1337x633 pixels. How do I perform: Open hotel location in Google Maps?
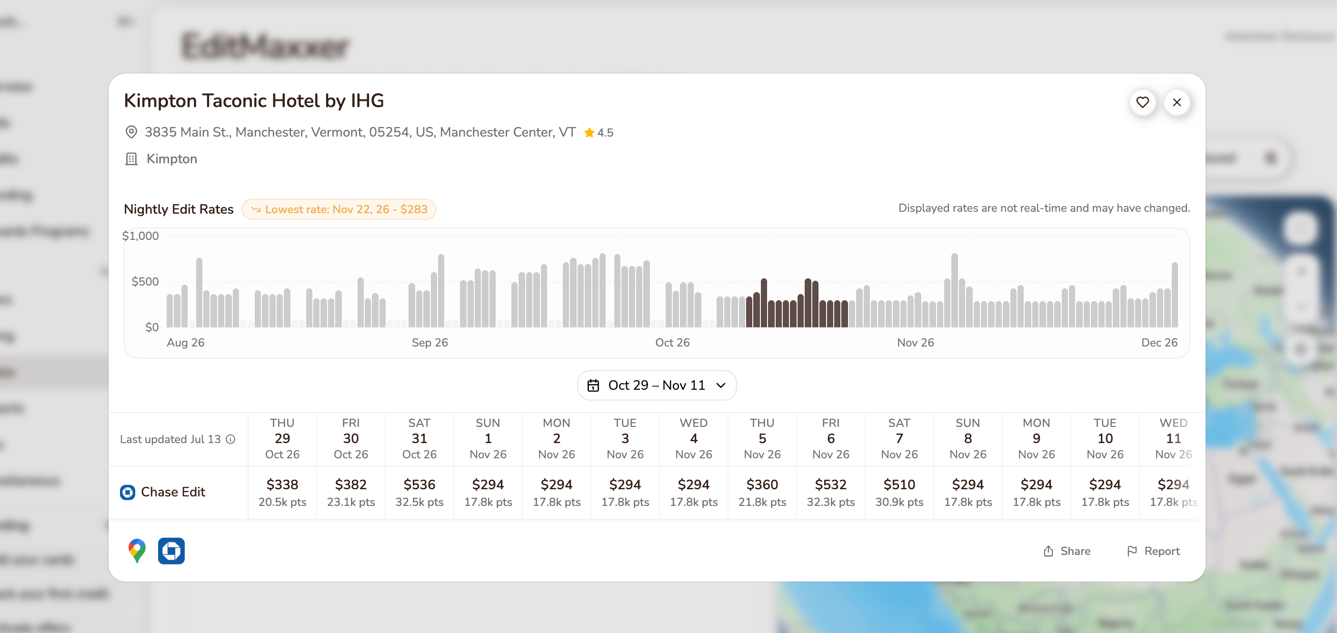(137, 551)
